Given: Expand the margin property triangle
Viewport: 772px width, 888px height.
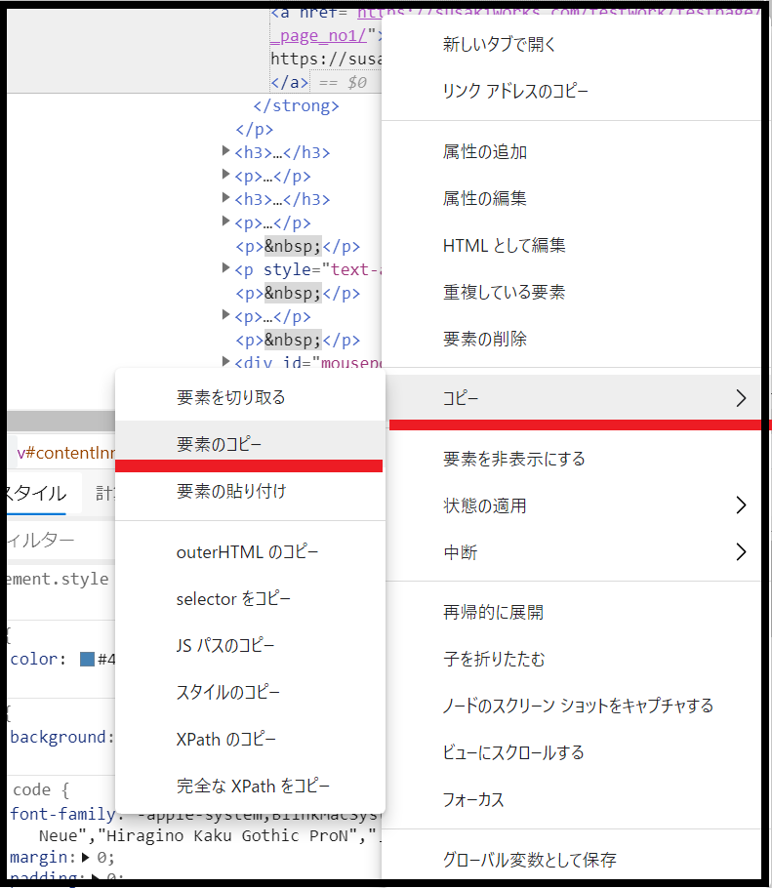Looking at the screenshot, I should 86,858.
